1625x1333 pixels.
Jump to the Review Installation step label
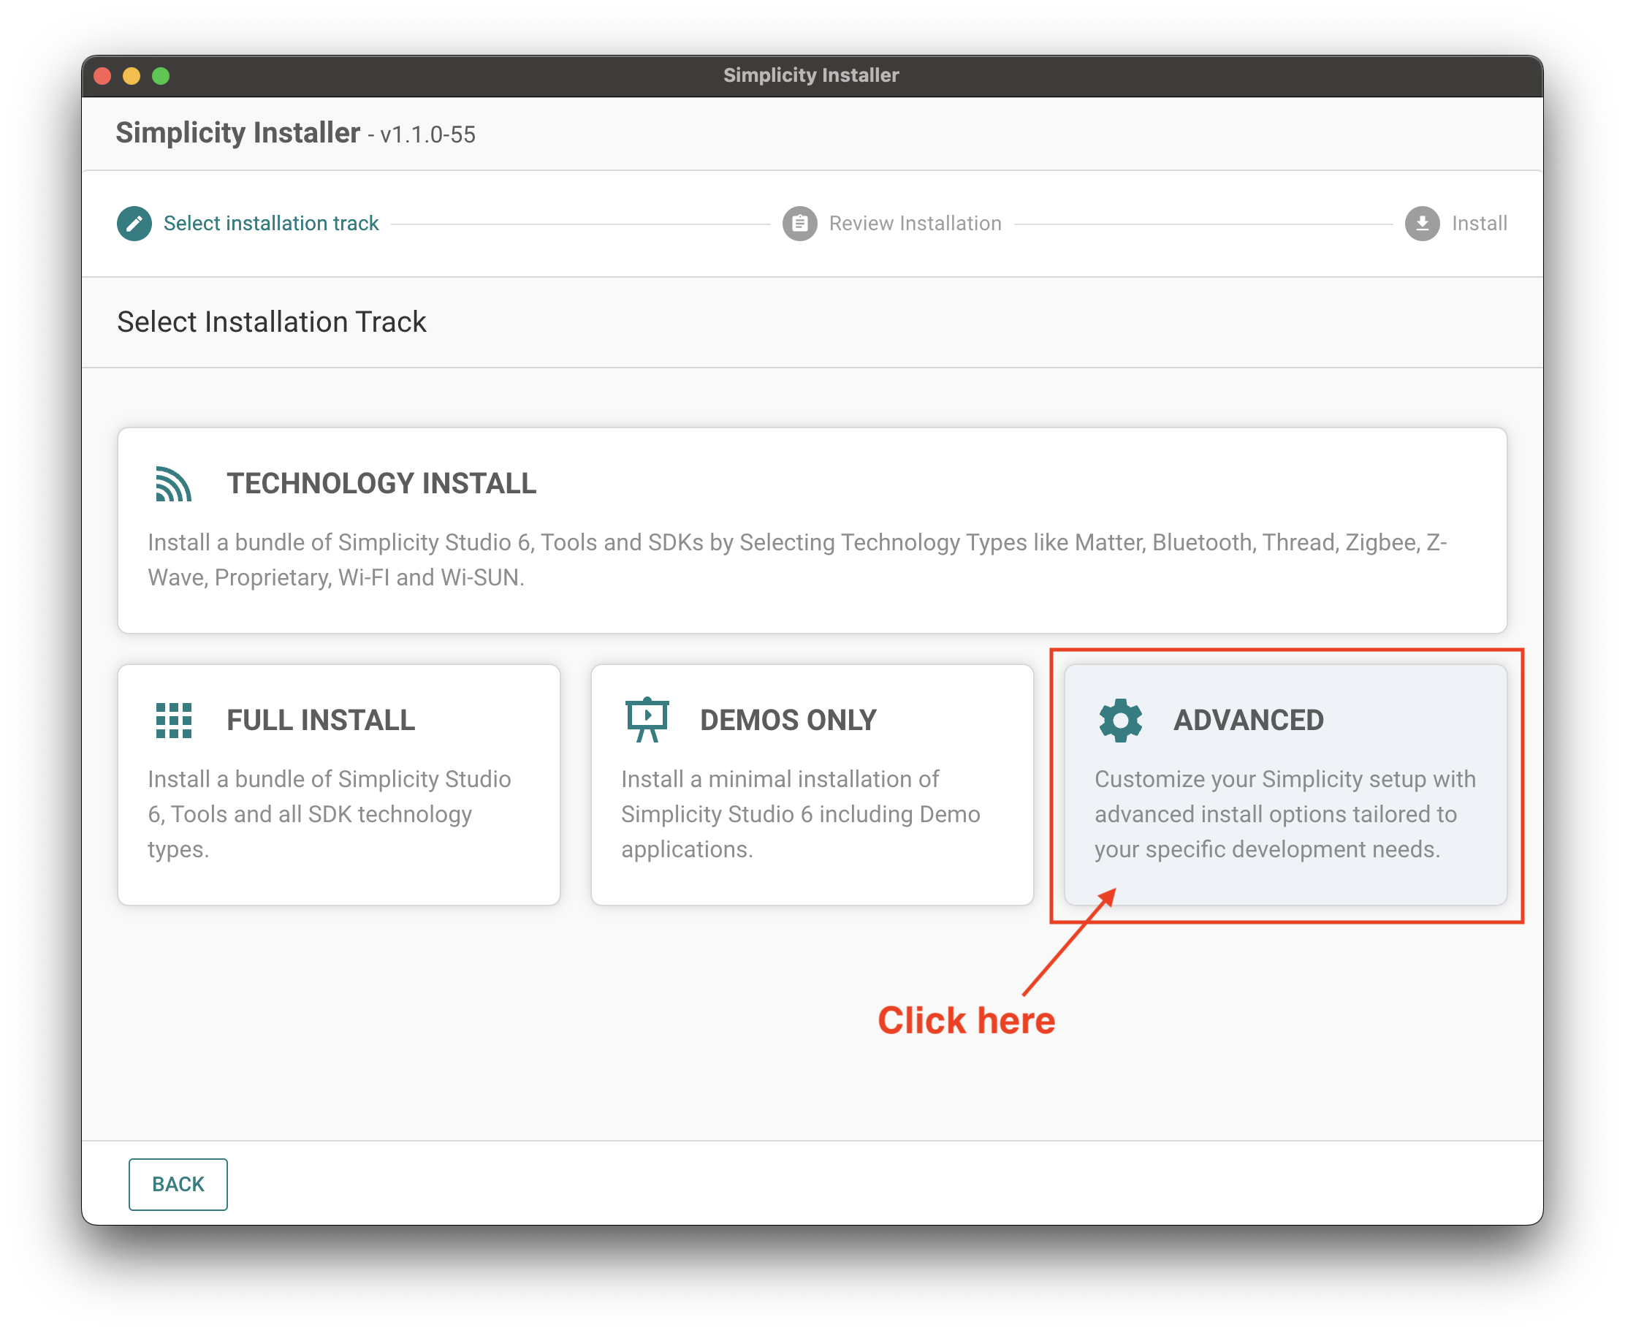click(915, 224)
